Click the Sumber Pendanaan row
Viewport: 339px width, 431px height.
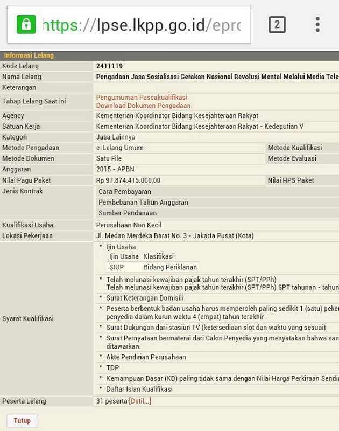point(218,213)
